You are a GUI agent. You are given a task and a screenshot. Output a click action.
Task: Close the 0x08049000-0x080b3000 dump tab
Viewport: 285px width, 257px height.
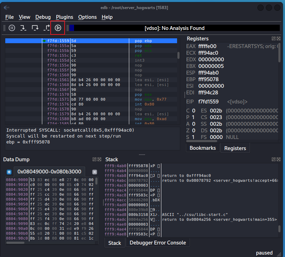coord(95,172)
